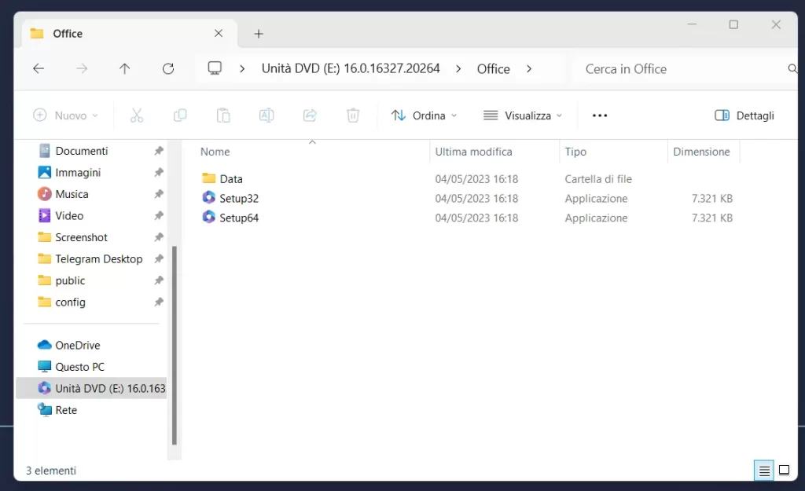Image resolution: width=805 pixels, height=491 pixels.
Task: Open the Nuovo dropdown menu
Action: point(65,115)
